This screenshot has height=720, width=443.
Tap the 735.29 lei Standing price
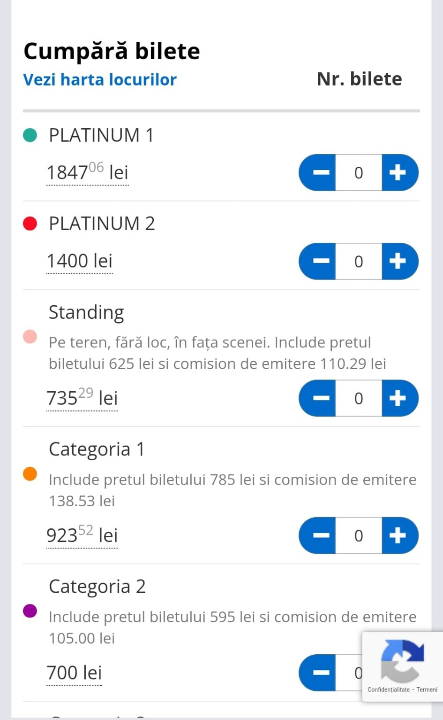pos(82,398)
